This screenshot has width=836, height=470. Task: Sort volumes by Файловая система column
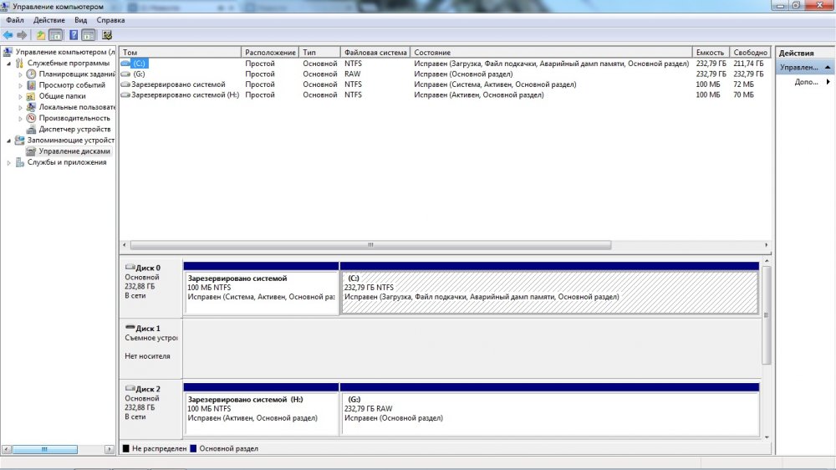click(375, 52)
